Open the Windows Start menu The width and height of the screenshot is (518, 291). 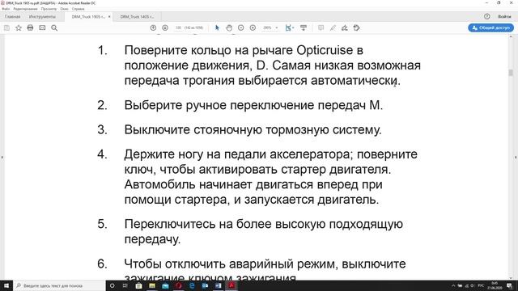[6, 285]
